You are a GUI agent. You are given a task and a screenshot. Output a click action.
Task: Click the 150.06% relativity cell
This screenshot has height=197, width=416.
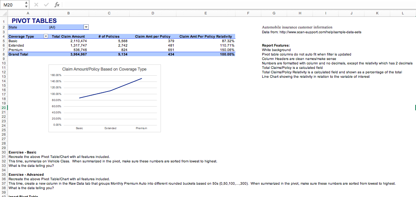[227, 50]
